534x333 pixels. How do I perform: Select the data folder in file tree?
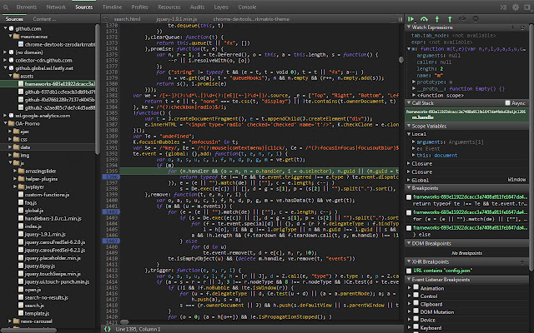click(x=26, y=147)
